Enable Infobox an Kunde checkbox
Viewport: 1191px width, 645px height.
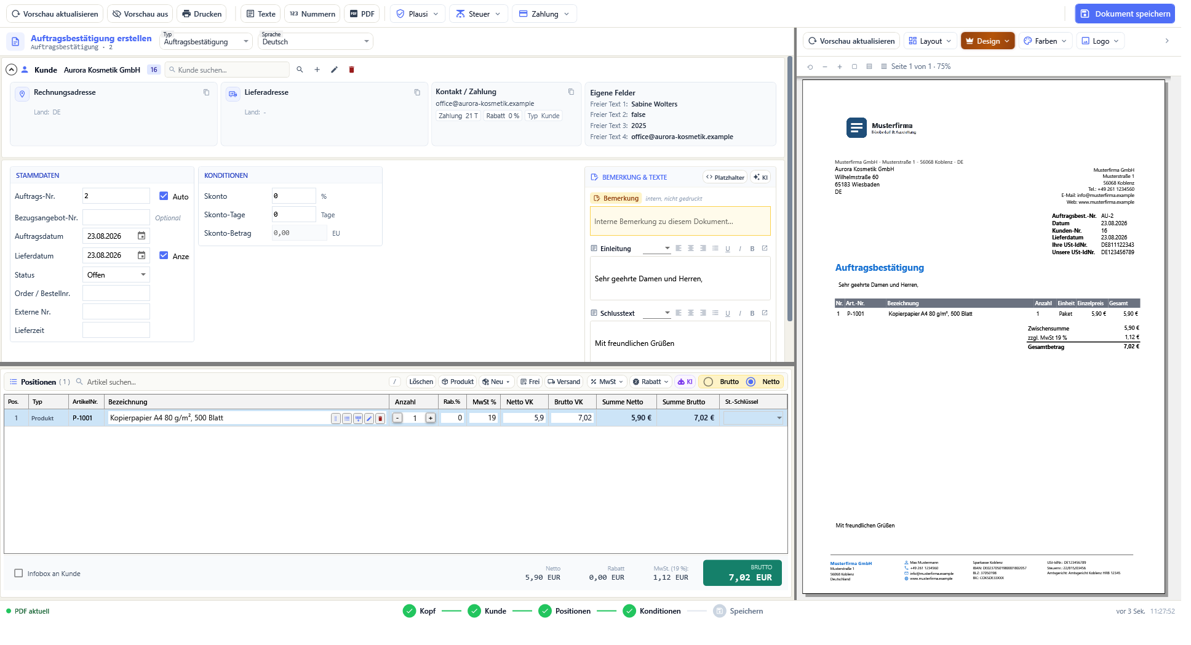coord(18,573)
